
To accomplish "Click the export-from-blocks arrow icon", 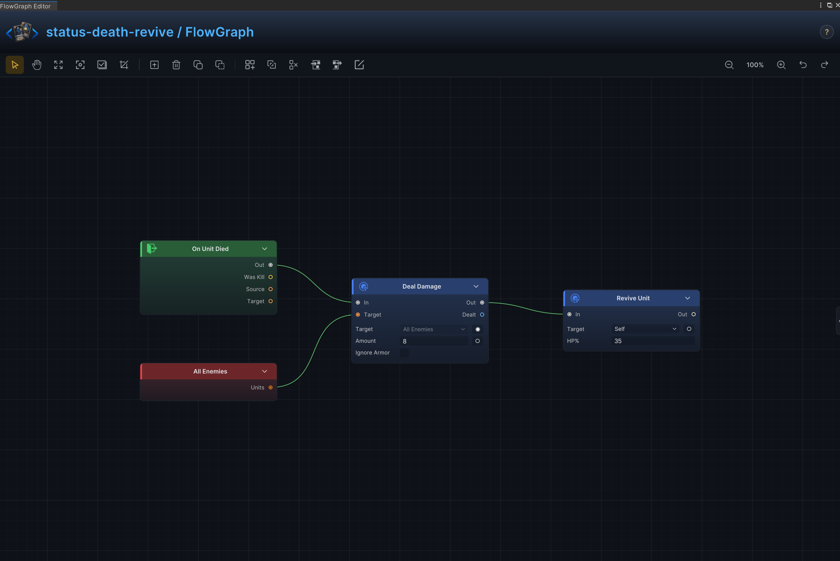I will 337,65.
